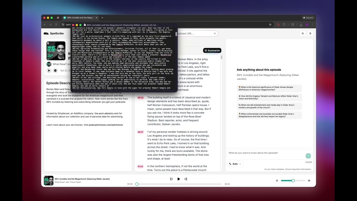Click the Gemini button in Chrome
This screenshot has height=201, width=357.
point(308,18)
